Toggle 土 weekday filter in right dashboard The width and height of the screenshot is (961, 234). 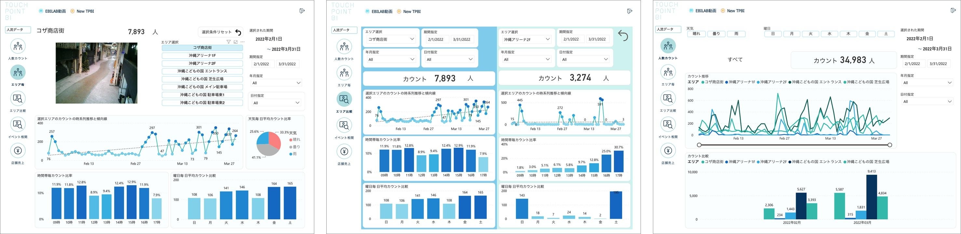coord(886,34)
